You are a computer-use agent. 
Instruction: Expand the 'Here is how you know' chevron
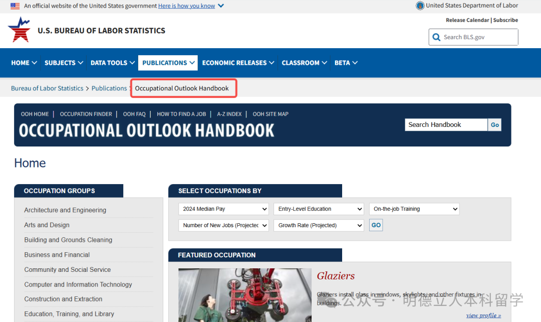pos(221,6)
